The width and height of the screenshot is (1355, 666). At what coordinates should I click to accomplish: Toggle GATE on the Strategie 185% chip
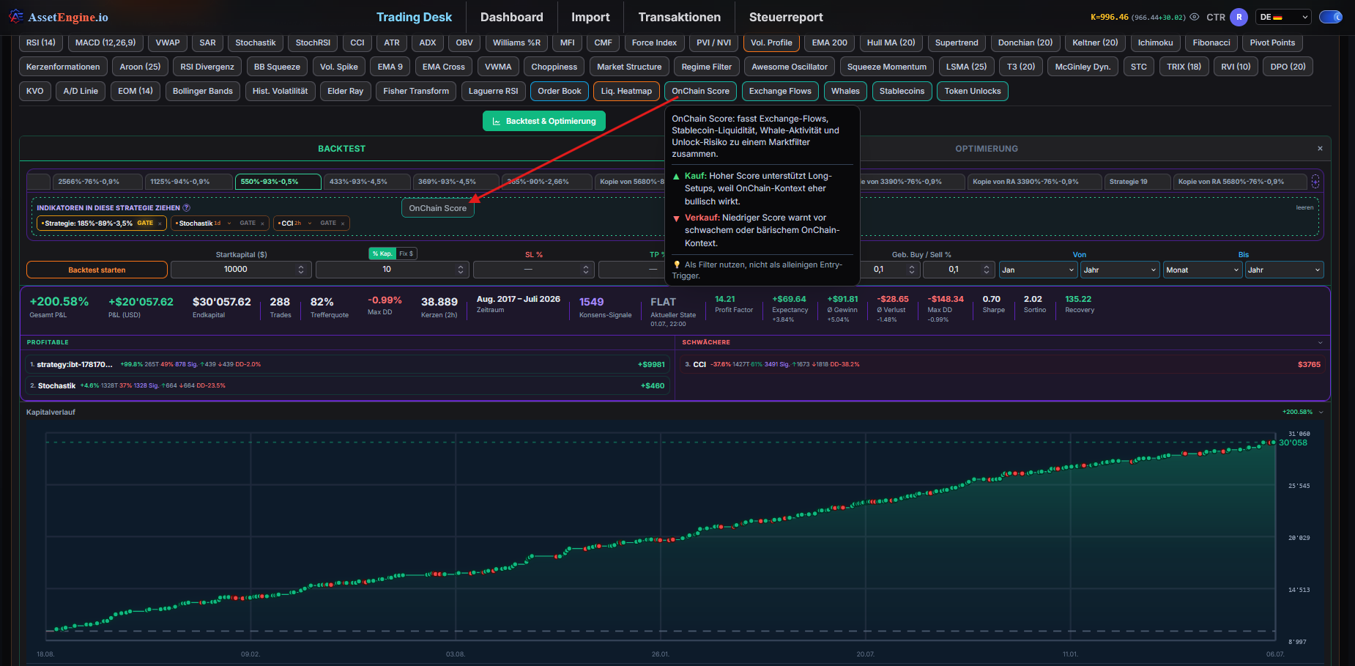[145, 223]
